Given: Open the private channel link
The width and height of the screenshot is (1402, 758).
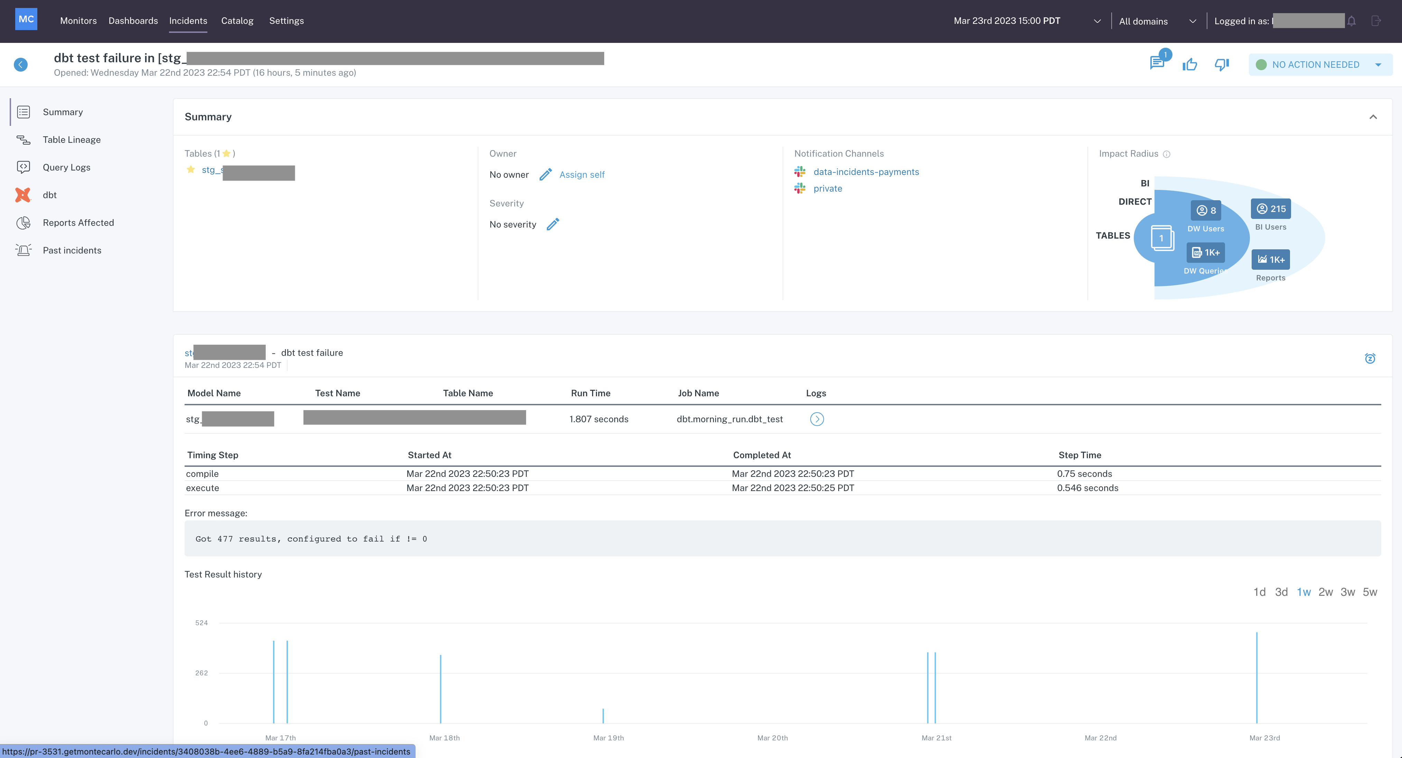Looking at the screenshot, I should (x=828, y=188).
